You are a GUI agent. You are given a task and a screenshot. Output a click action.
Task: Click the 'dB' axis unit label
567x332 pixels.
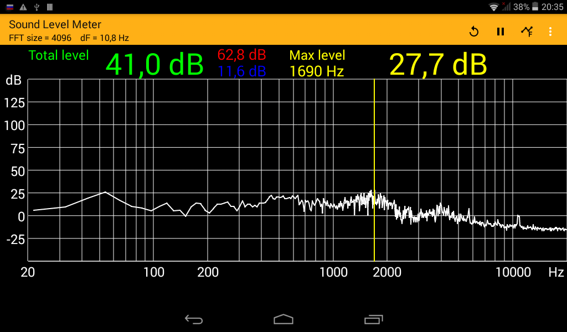[13, 80]
